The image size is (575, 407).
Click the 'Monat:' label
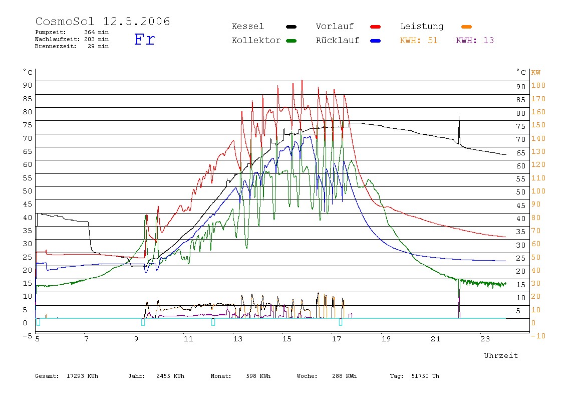pos(221,376)
